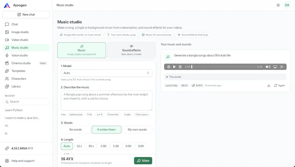Open the Model dropdown set to Auto
This screenshot has height=167, width=295.
(x=106, y=73)
